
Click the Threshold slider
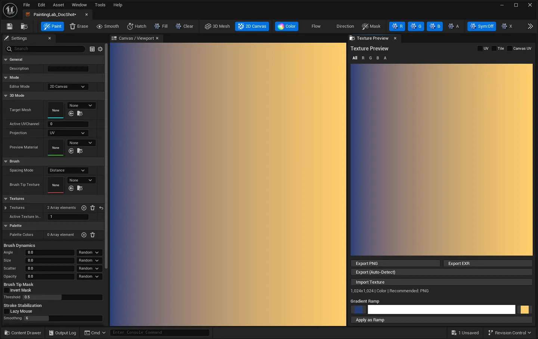tap(62, 297)
